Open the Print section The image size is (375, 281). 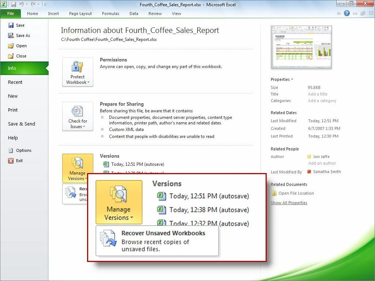click(13, 110)
